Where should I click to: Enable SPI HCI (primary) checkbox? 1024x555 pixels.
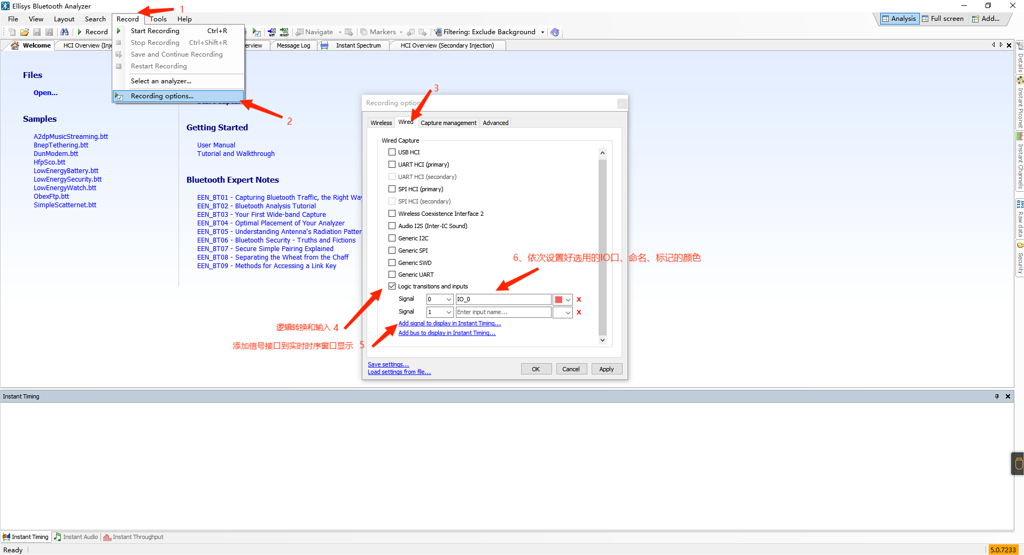392,189
